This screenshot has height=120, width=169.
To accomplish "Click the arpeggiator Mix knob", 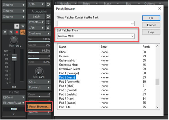I will click(x=39, y=71).
